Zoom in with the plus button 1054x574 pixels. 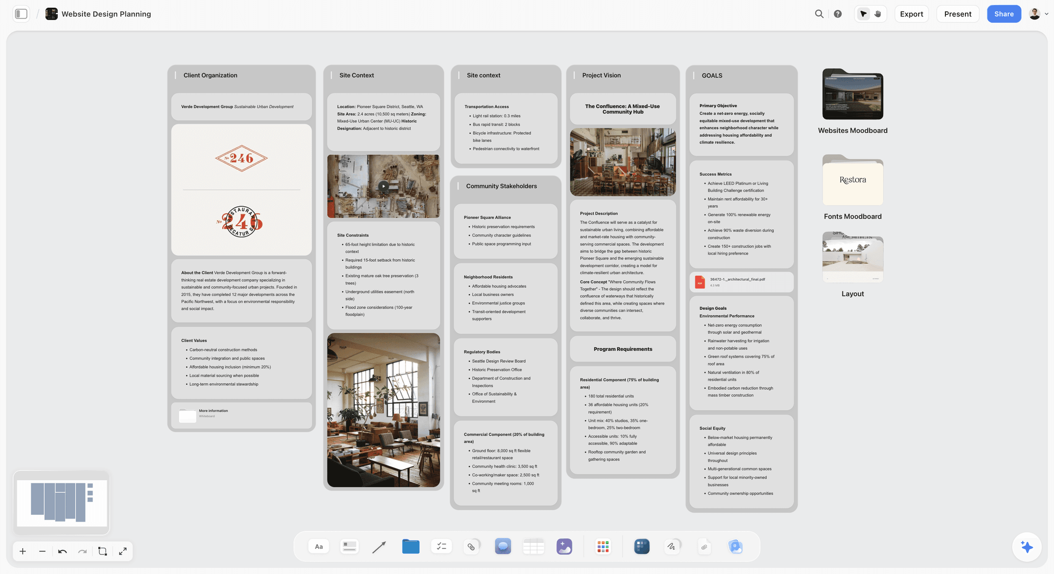tap(23, 551)
